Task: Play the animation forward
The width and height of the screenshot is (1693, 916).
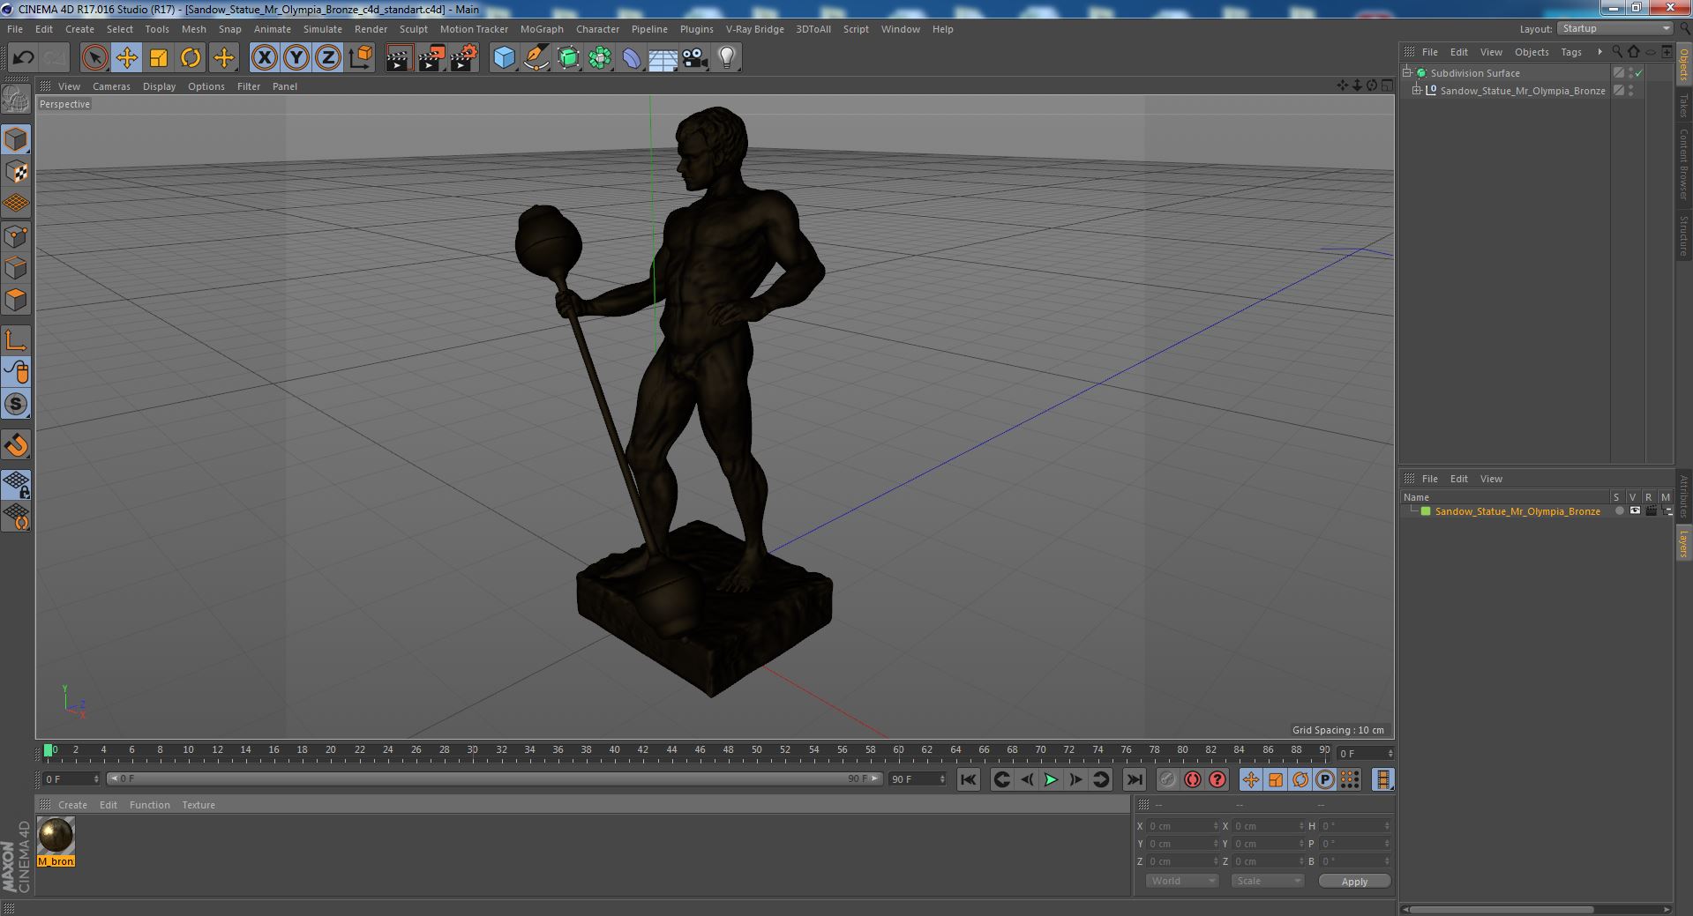Action: (x=1051, y=779)
